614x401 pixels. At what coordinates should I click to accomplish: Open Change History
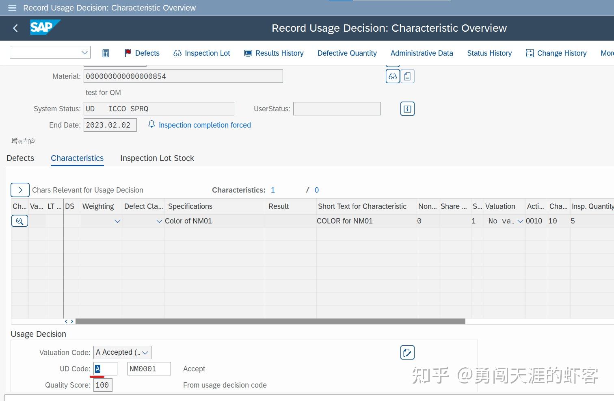click(x=556, y=53)
